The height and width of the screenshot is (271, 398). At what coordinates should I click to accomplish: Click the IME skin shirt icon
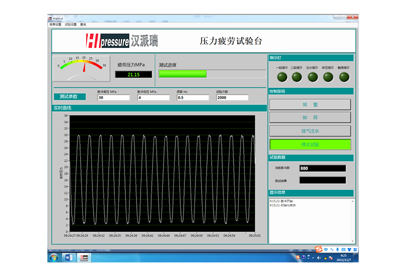pyautogui.click(x=349, y=249)
